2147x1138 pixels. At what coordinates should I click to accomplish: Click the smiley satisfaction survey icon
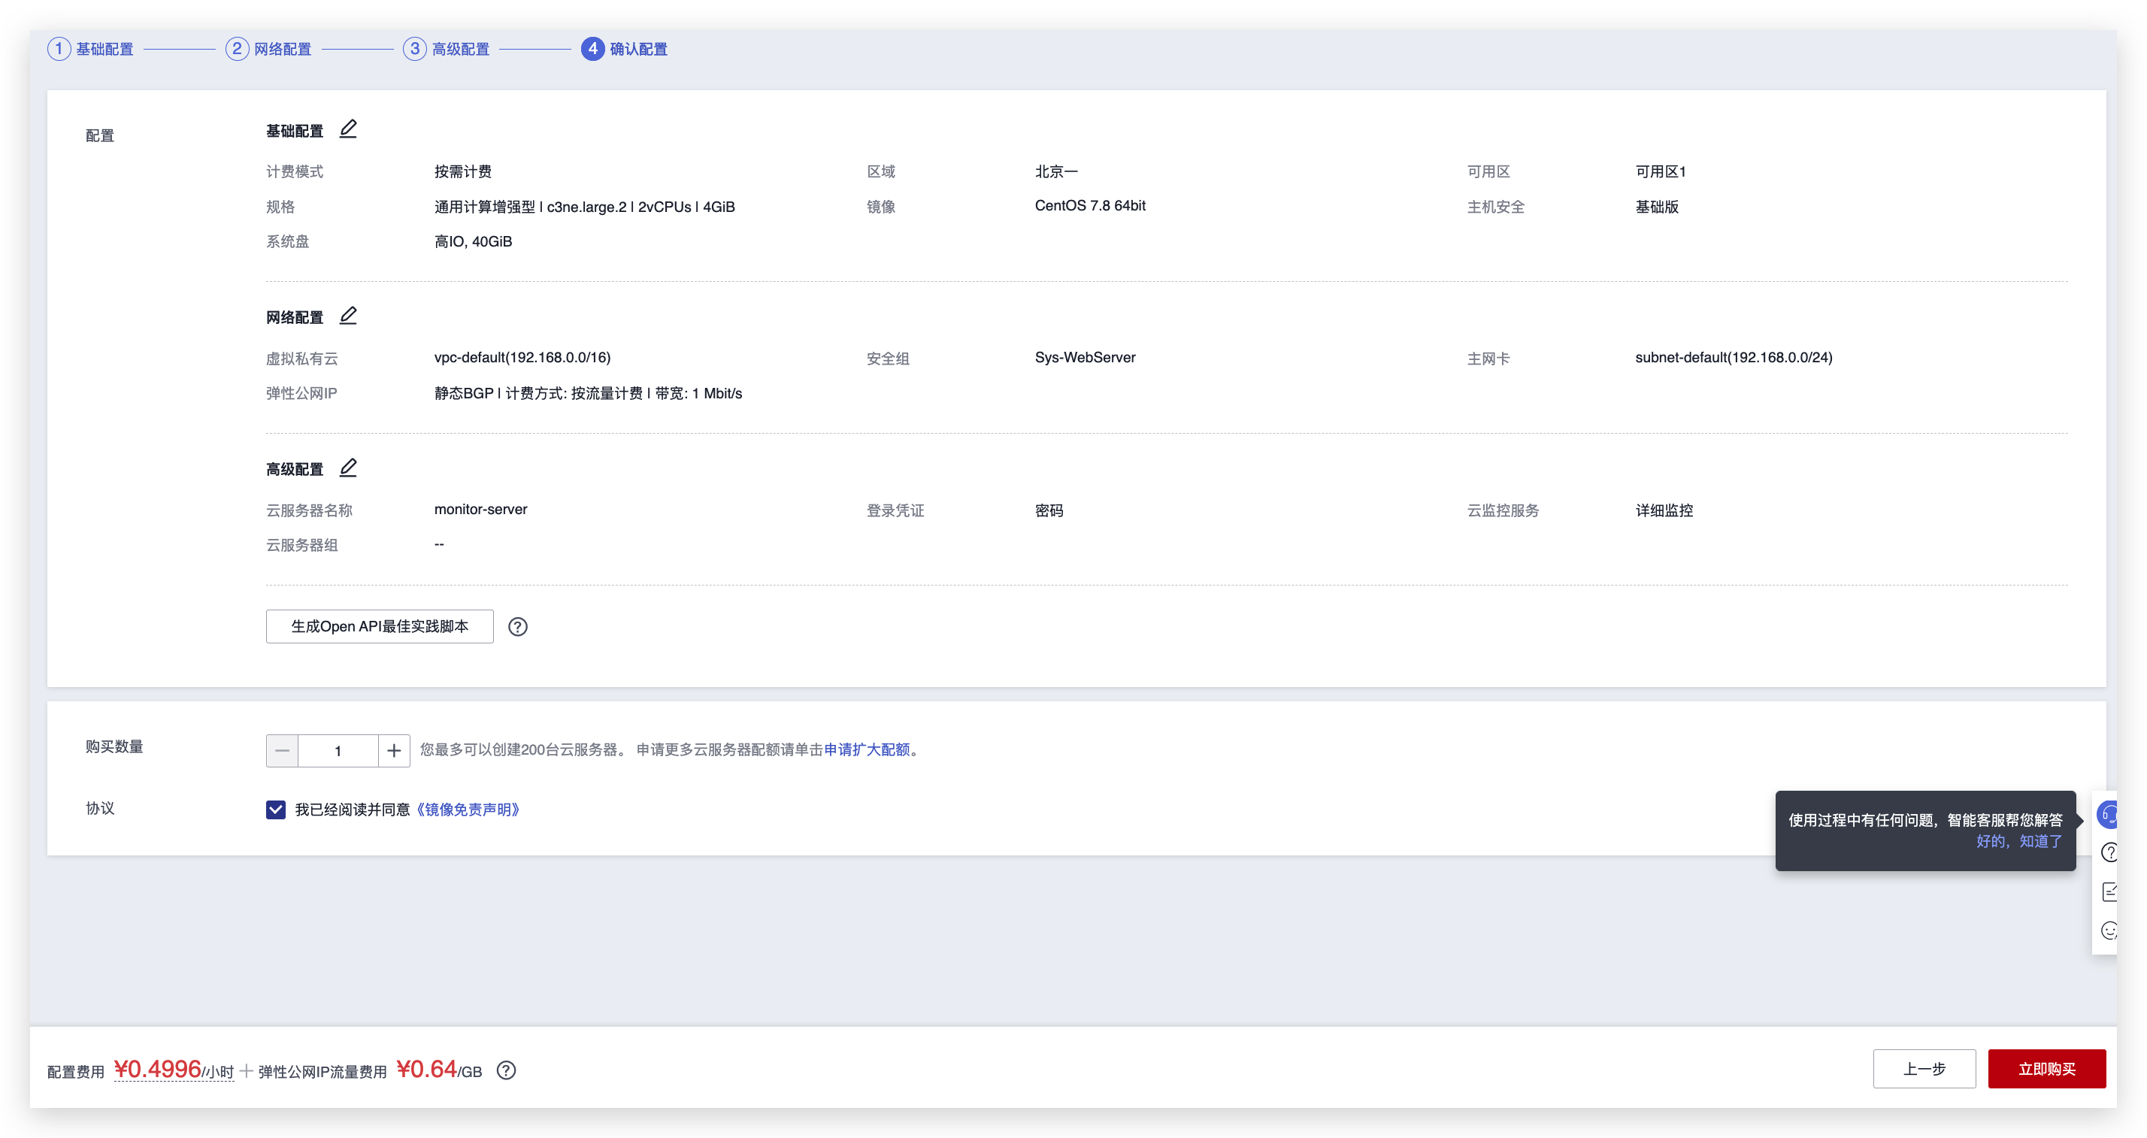pyautogui.click(x=2109, y=931)
